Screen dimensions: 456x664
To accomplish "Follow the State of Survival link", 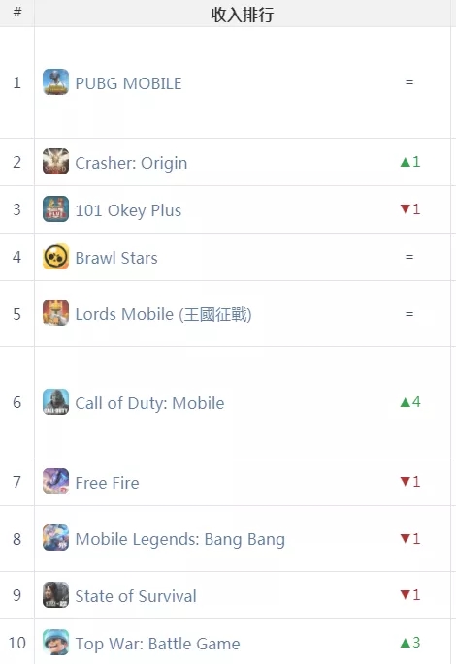I will point(136,596).
